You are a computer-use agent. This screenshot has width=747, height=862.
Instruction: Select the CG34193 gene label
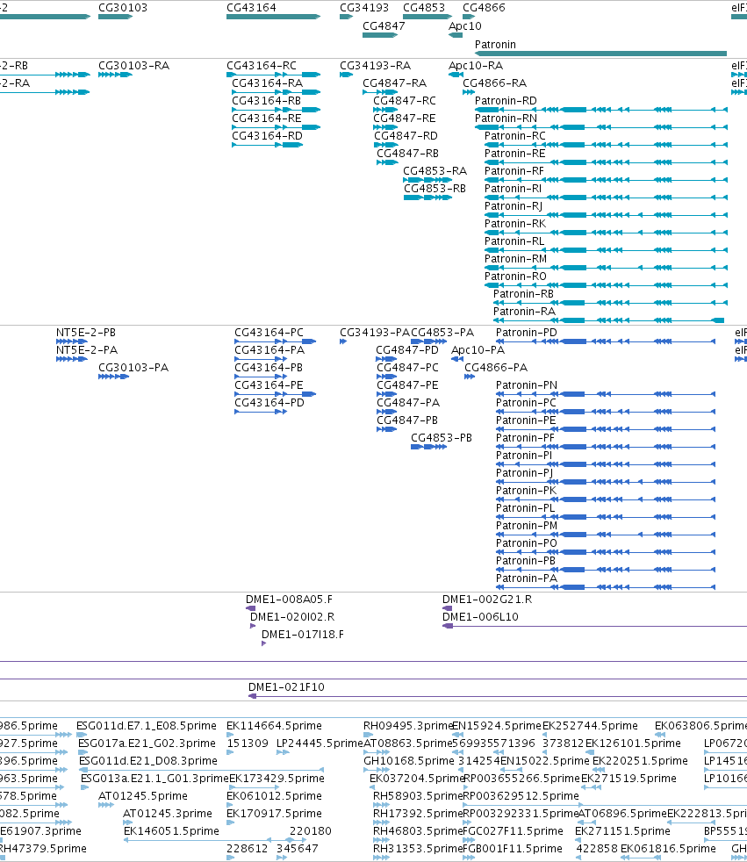(364, 8)
